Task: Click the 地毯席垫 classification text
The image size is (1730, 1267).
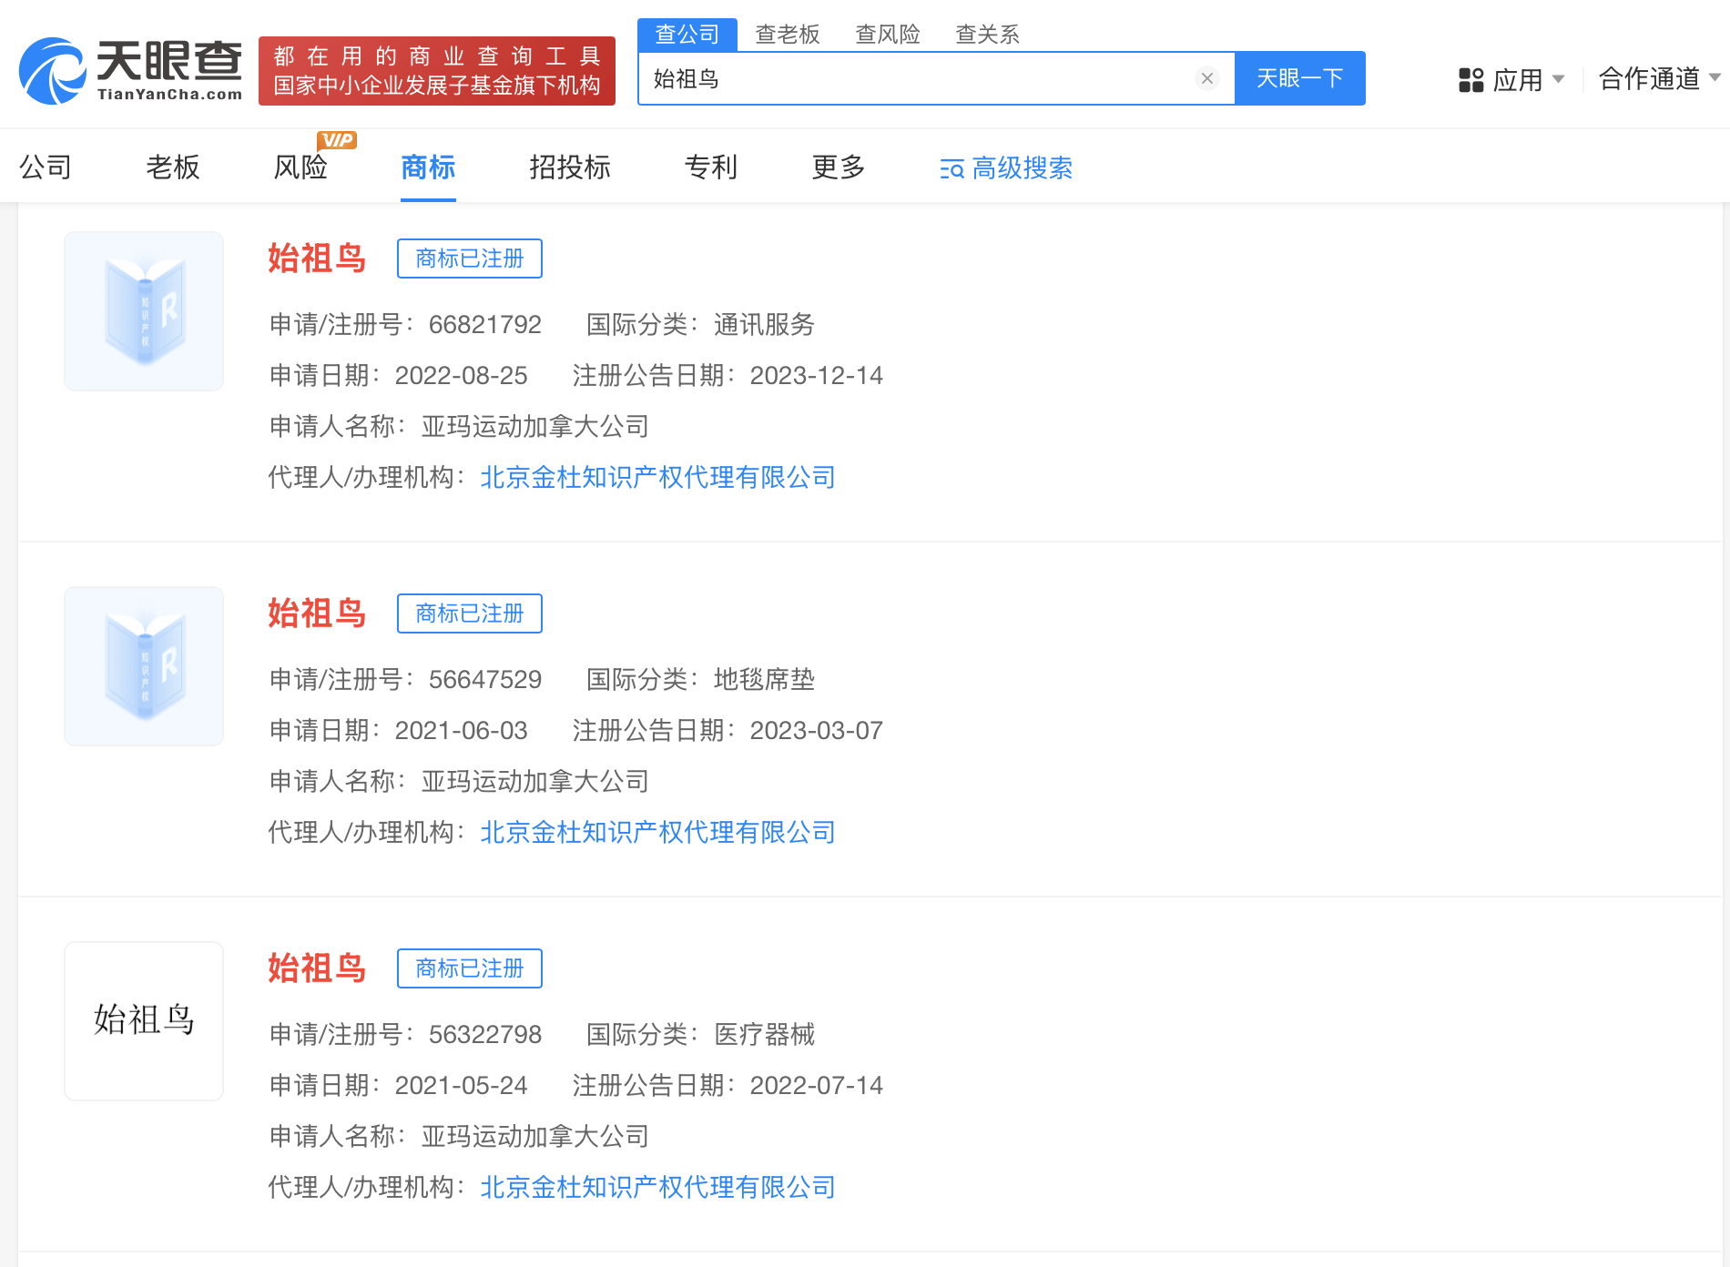Action: [x=765, y=680]
